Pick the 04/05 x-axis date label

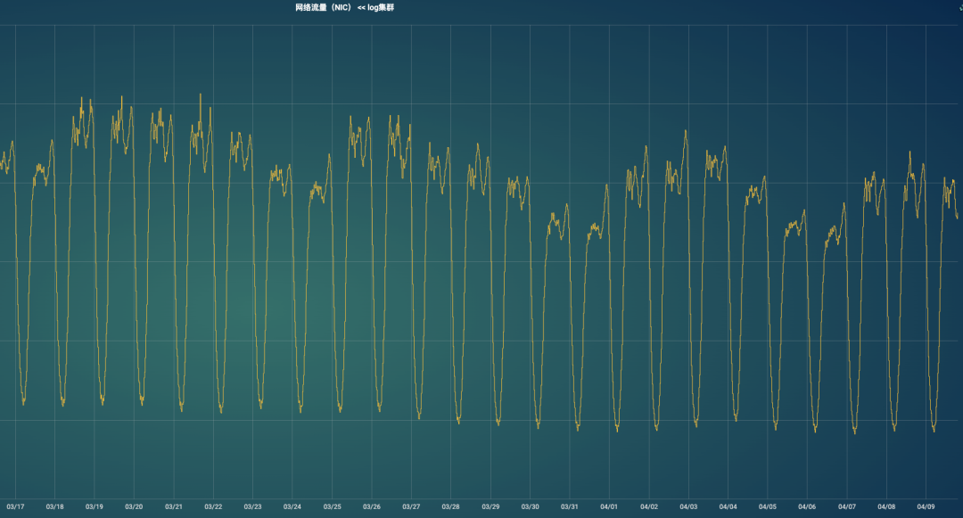768,507
